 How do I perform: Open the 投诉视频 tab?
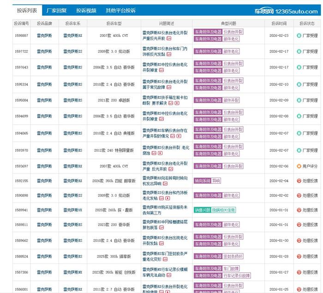(86, 10)
